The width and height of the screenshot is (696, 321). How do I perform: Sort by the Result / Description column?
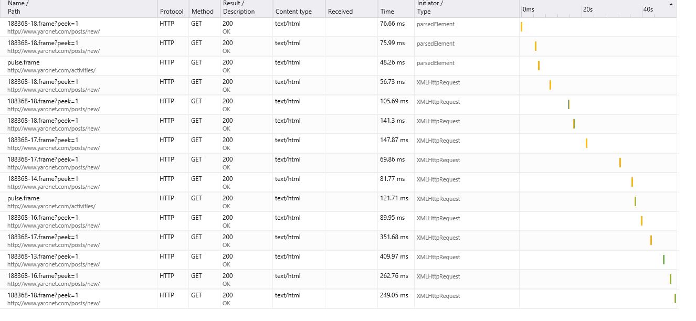pyautogui.click(x=239, y=7)
